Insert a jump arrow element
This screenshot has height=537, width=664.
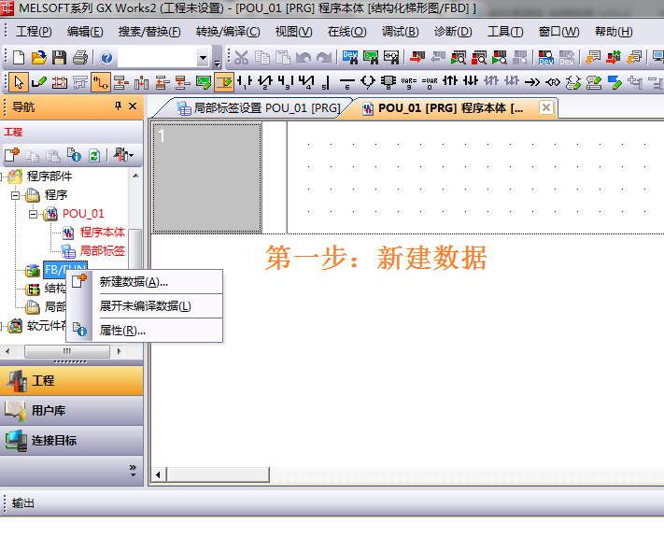[x=532, y=82]
